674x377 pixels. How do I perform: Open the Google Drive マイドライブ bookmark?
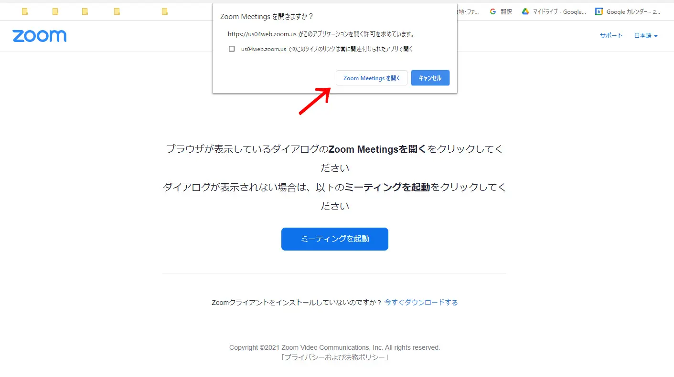coord(554,11)
